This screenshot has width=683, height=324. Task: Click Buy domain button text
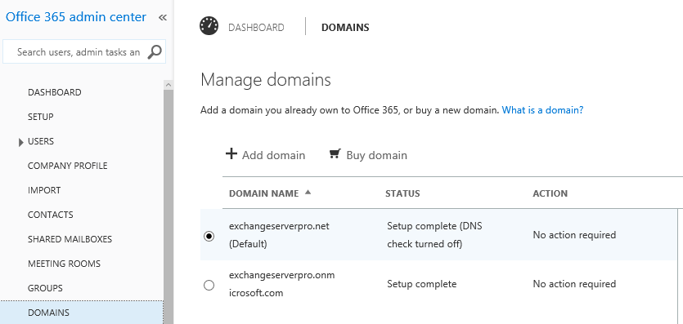click(377, 155)
